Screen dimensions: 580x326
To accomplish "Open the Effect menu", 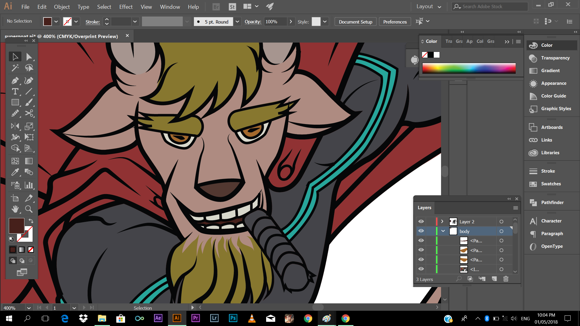I will pos(126,7).
